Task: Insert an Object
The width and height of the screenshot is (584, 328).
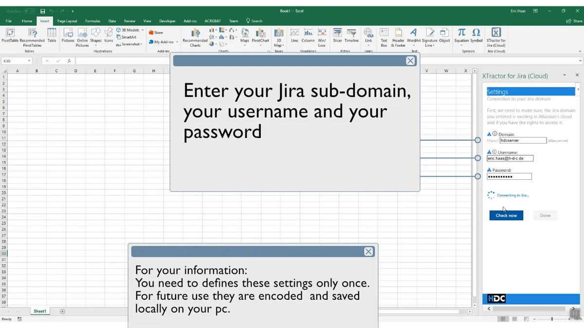Action: tap(445, 35)
